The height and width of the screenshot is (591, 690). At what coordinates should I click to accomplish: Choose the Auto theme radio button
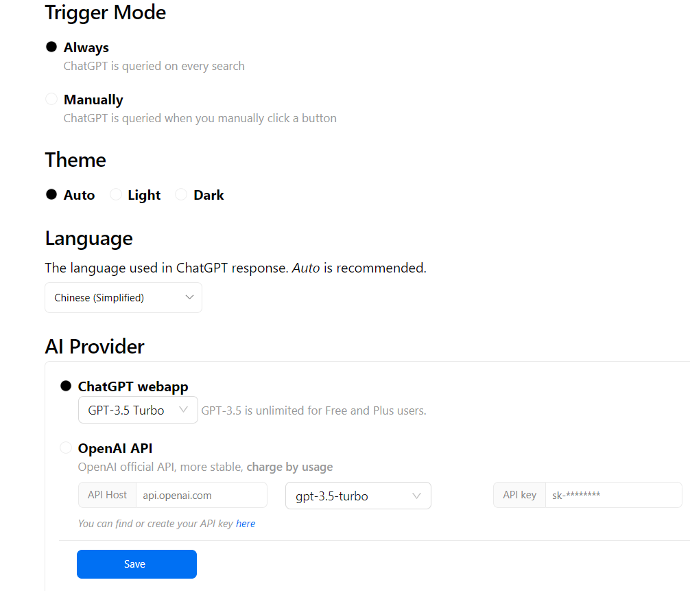[x=51, y=194]
